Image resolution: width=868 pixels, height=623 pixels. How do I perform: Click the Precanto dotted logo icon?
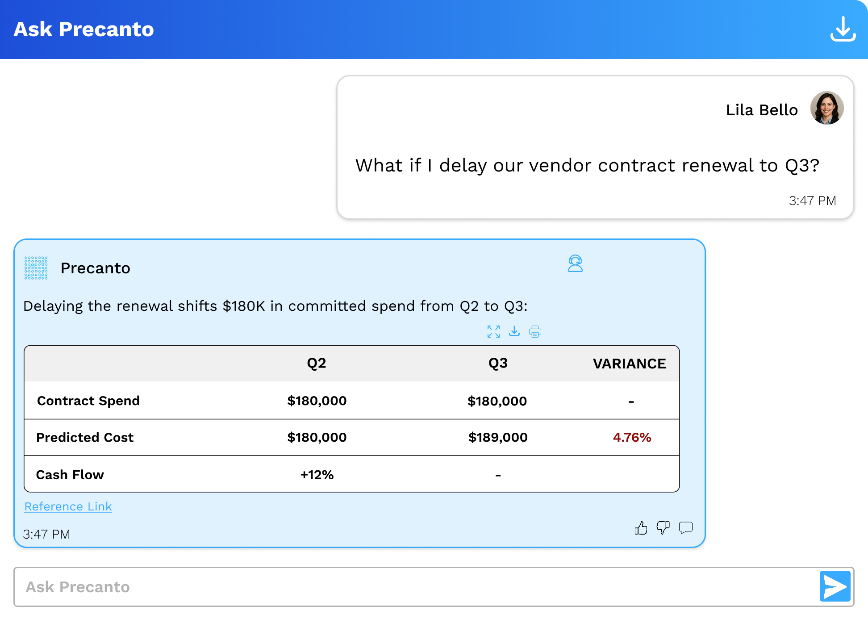pyautogui.click(x=36, y=268)
